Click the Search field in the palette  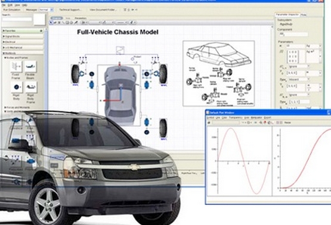tap(17, 19)
